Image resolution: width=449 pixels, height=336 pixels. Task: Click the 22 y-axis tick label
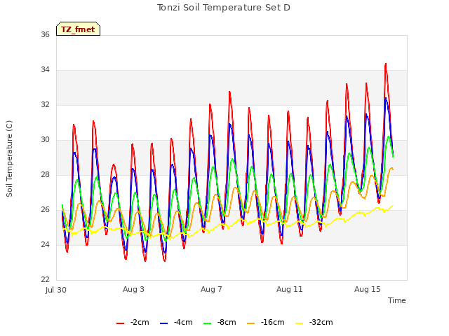tap(45, 280)
